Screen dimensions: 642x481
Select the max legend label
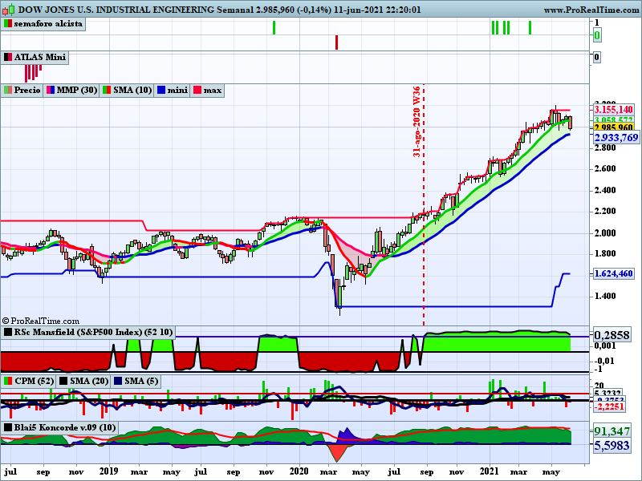pyautogui.click(x=212, y=91)
